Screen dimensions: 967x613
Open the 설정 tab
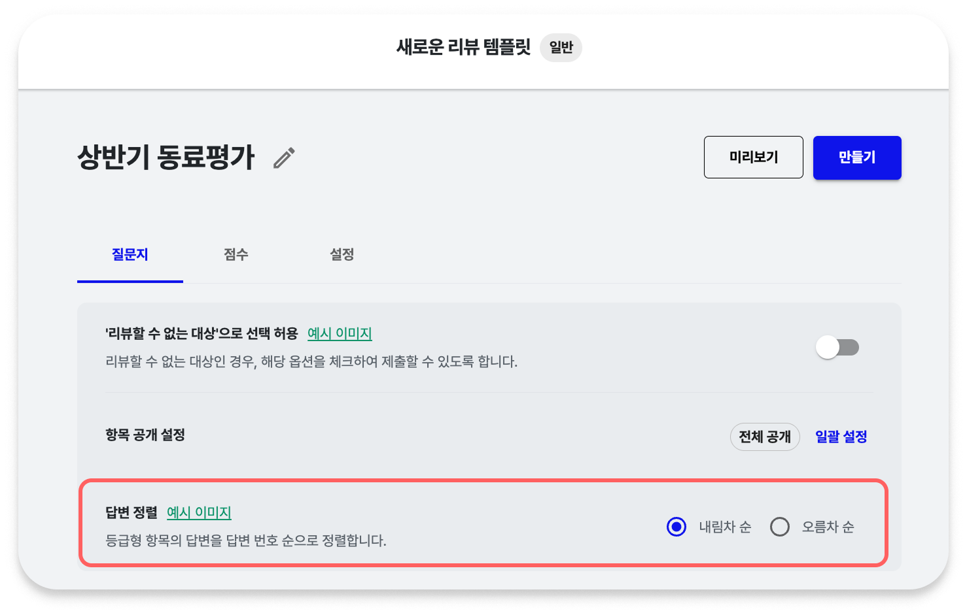(342, 255)
